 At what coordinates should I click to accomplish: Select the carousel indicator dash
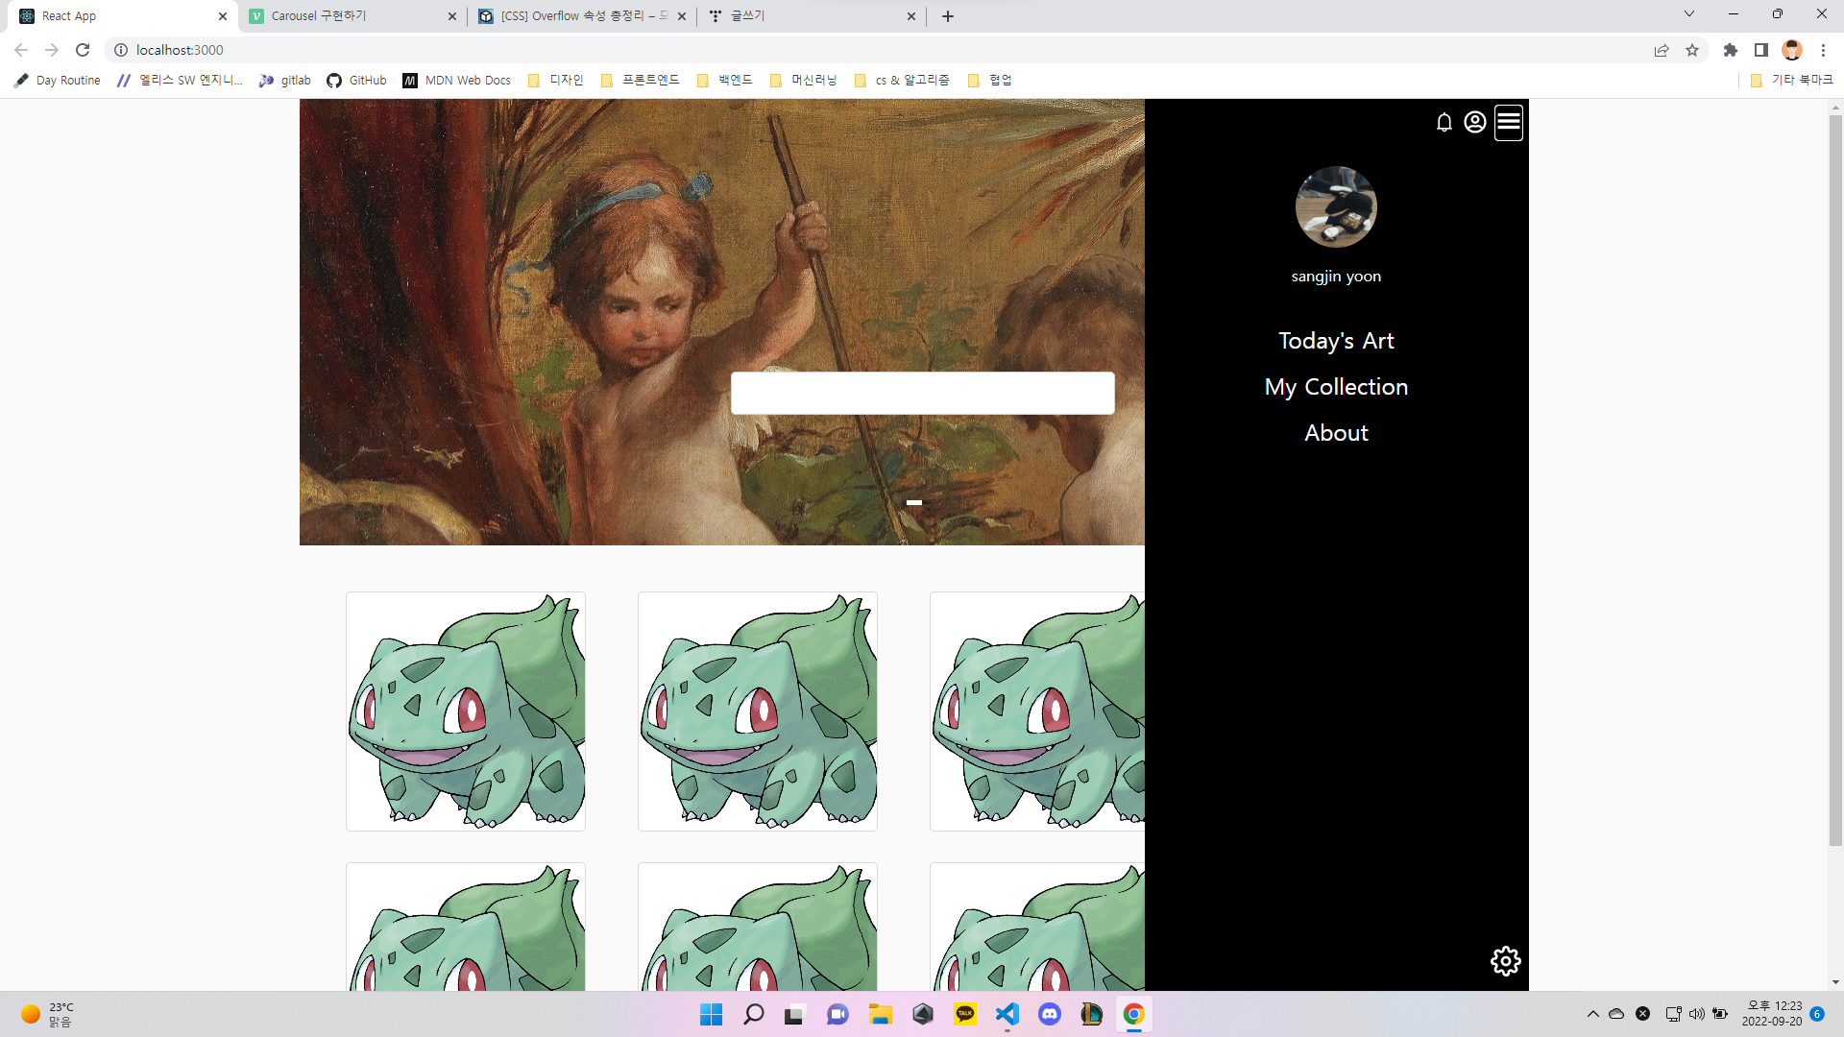click(x=914, y=502)
